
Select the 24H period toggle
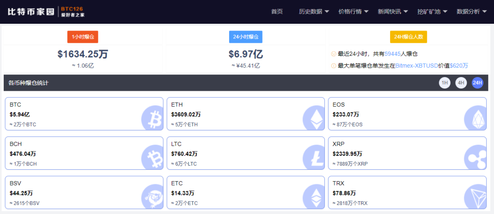[477, 83]
